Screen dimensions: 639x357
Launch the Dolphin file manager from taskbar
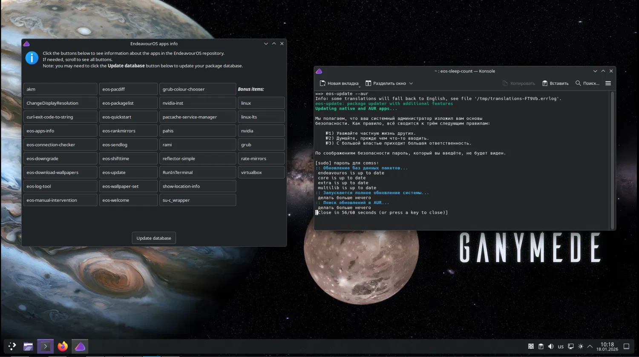point(28,346)
